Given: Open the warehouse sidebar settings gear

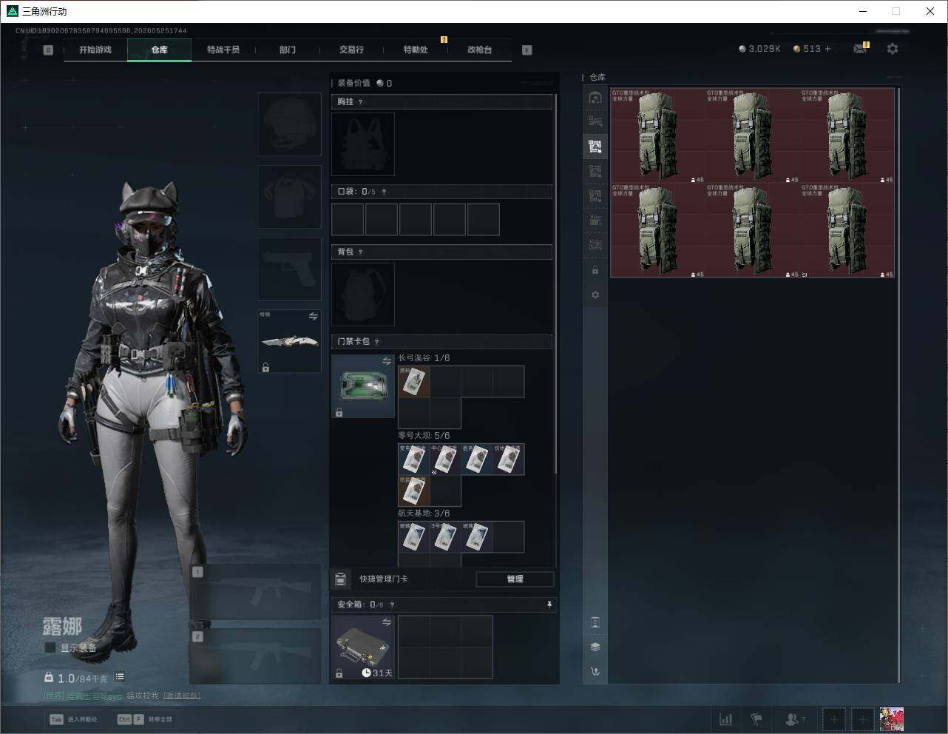Looking at the screenshot, I should tap(595, 294).
